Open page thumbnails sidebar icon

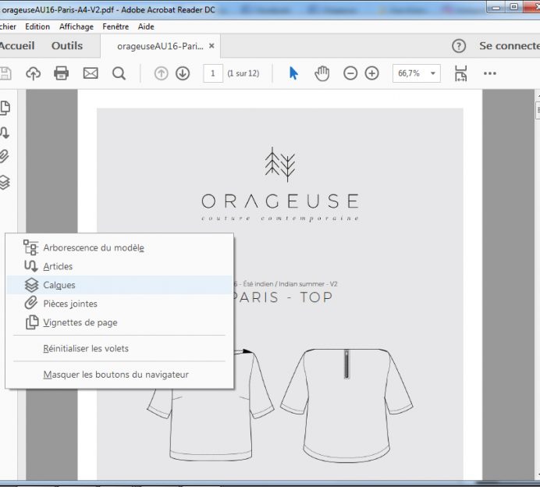[5, 108]
